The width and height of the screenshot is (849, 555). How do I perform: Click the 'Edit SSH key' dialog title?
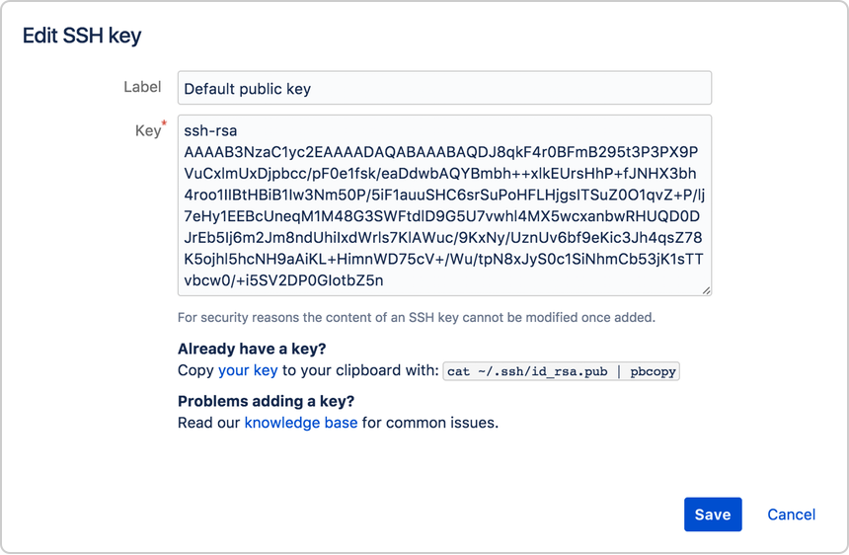[x=82, y=36]
